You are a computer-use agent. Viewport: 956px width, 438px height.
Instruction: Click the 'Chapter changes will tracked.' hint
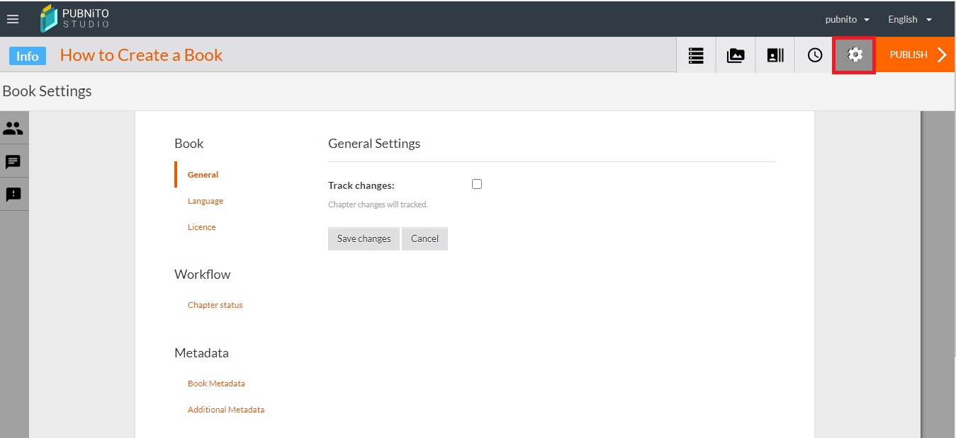378,204
